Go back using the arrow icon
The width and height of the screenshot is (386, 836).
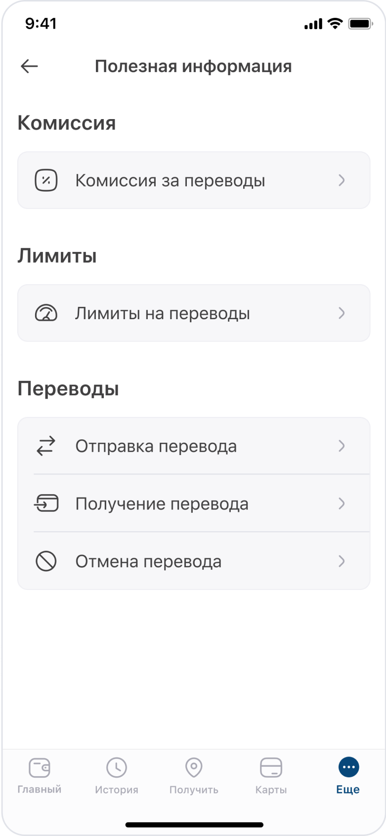tap(29, 66)
